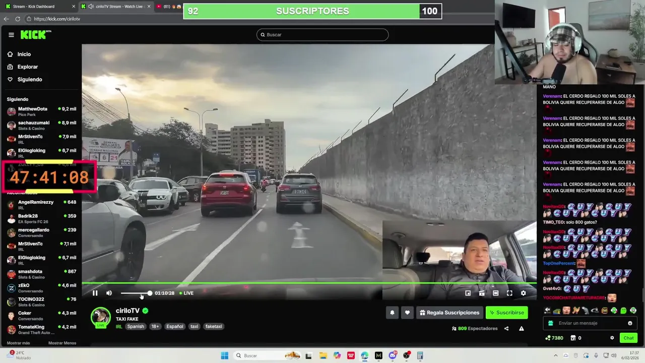The width and height of the screenshot is (645, 363).
Task: Click the faketaxi tag
Action: tap(214, 327)
